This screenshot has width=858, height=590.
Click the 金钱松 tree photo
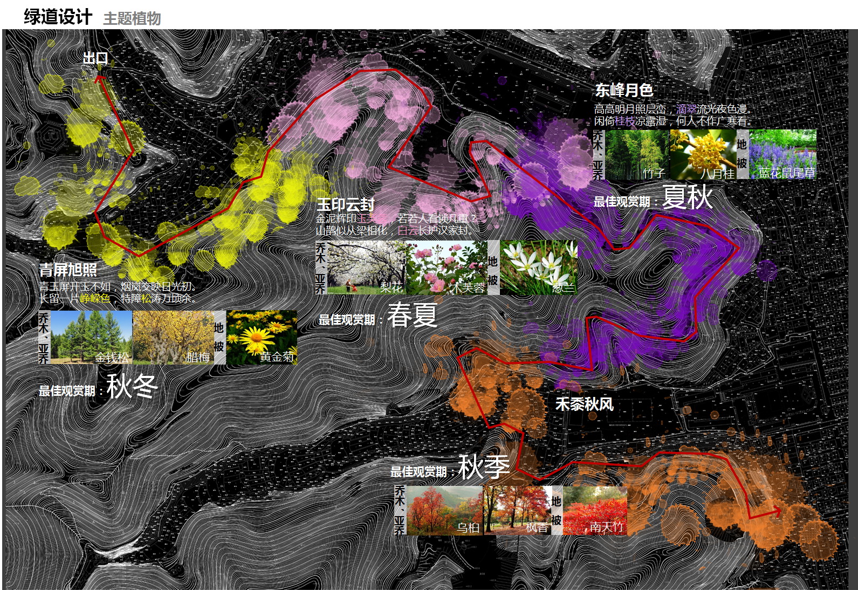pyautogui.click(x=91, y=337)
